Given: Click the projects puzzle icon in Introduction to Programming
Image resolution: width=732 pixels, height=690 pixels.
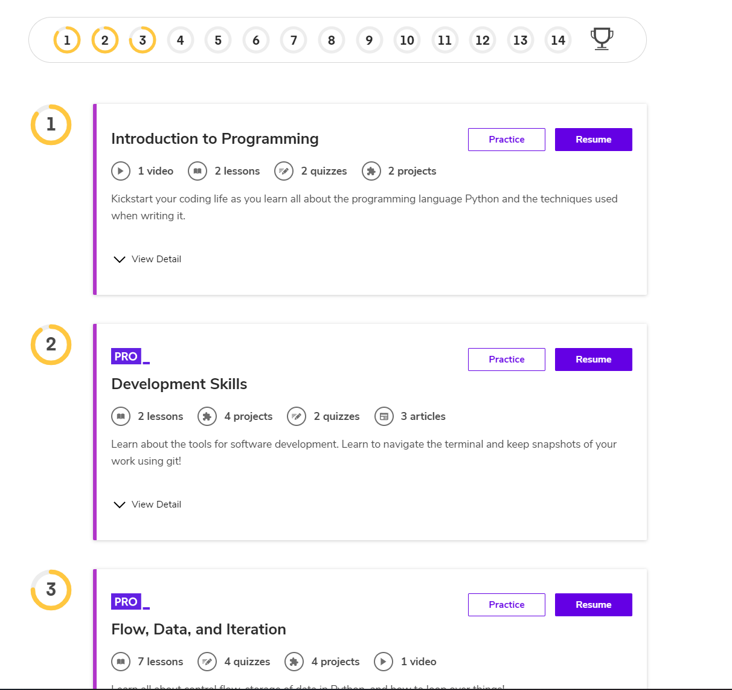Looking at the screenshot, I should point(371,171).
